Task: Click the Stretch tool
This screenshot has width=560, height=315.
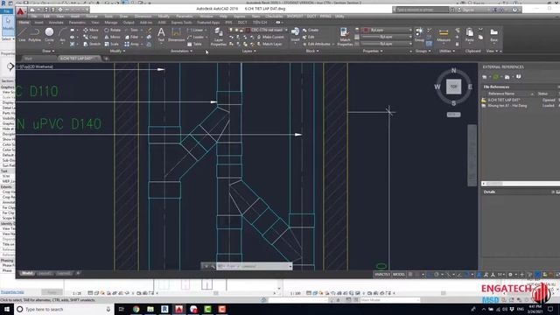Action: tap(92, 44)
